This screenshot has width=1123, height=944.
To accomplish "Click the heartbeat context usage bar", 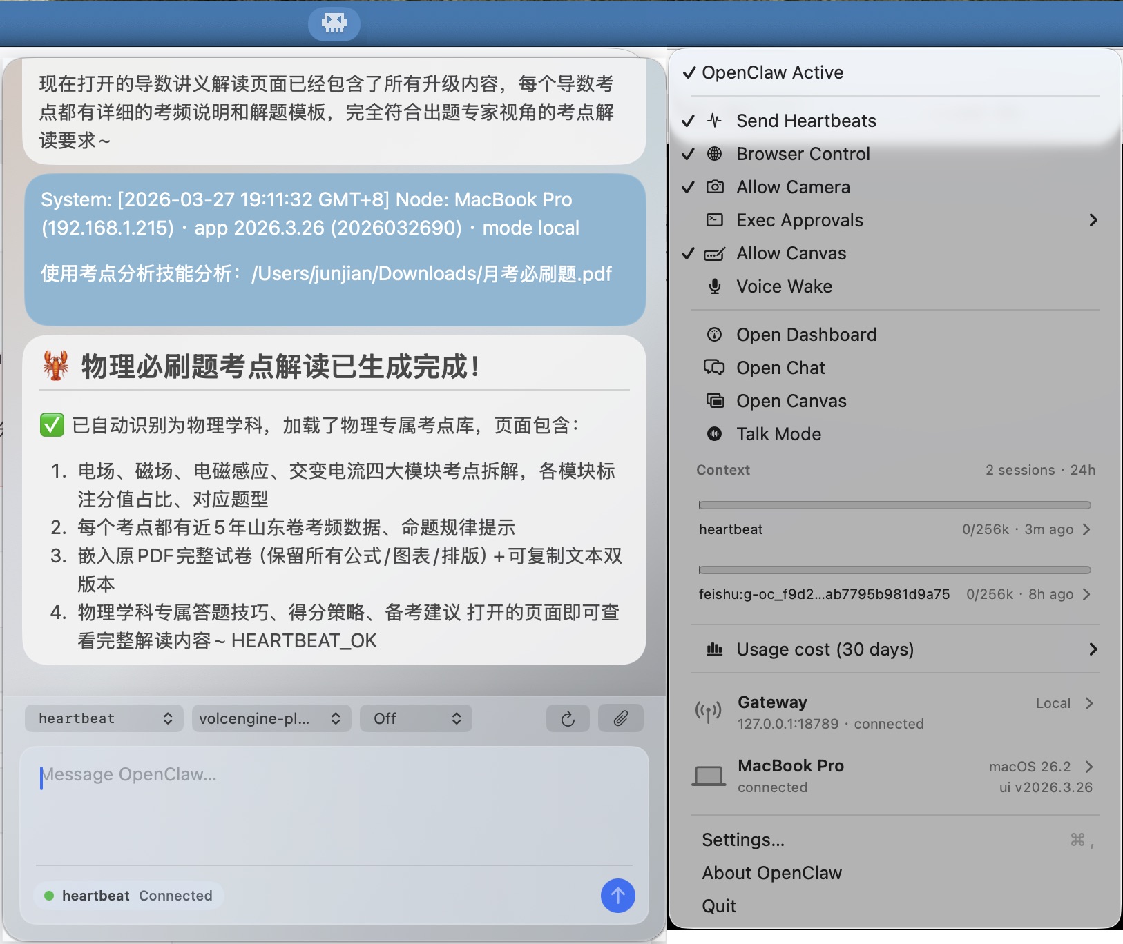I will coord(894,505).
